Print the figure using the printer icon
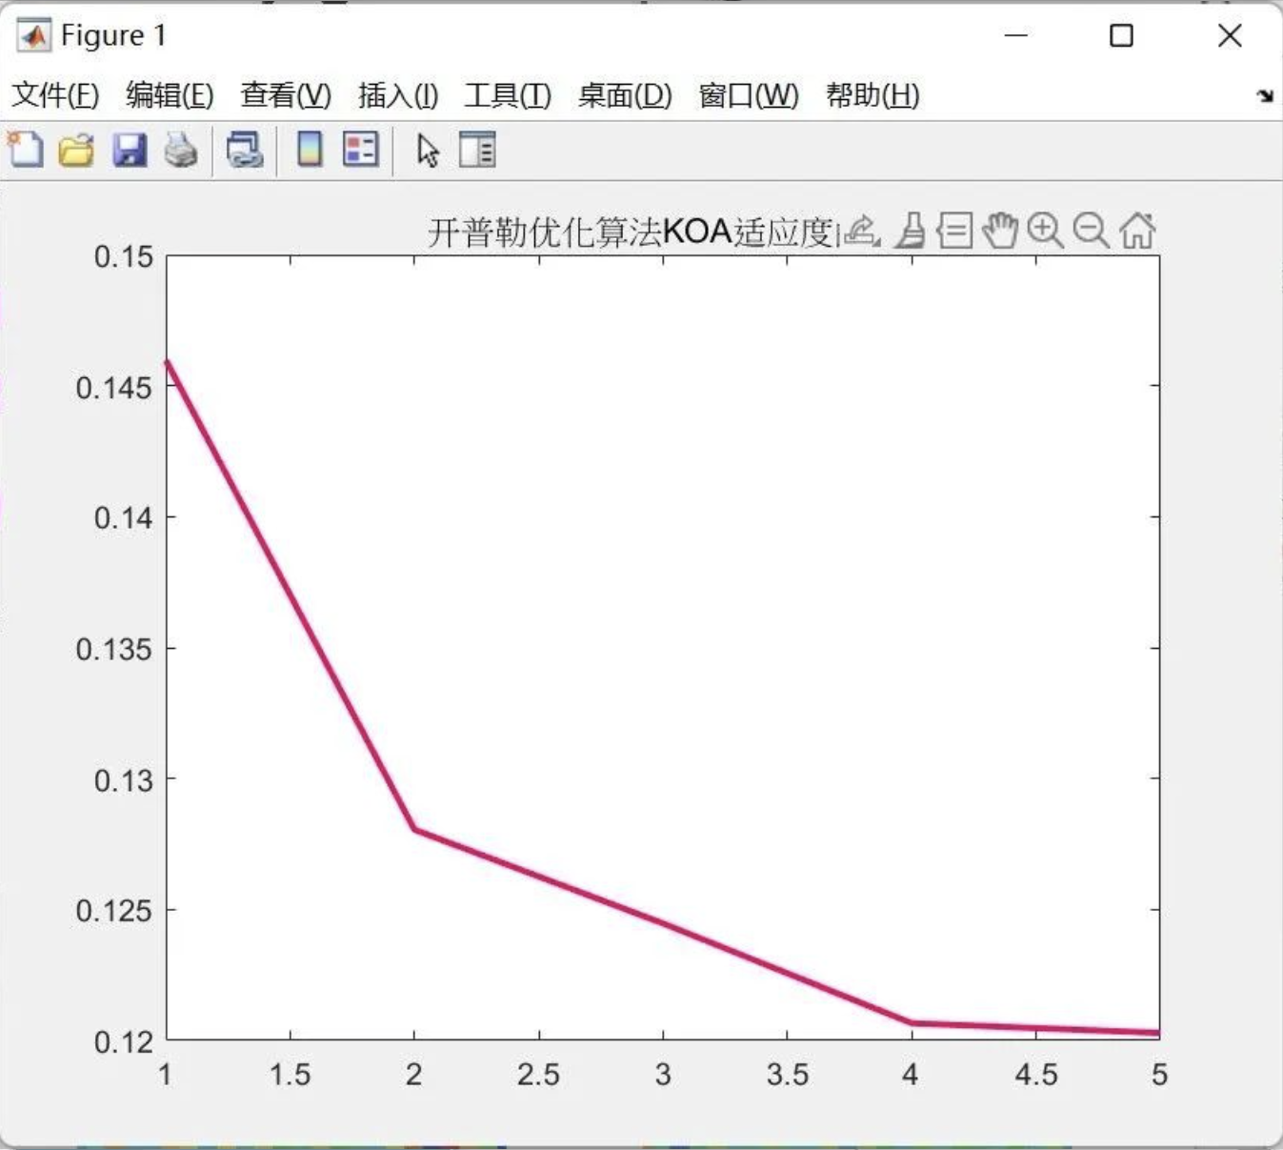 click(181, 150)
